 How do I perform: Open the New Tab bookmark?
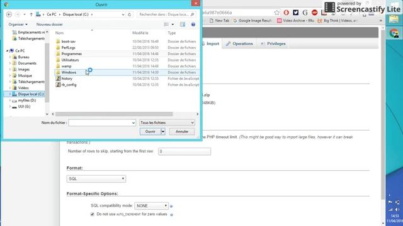219,21
